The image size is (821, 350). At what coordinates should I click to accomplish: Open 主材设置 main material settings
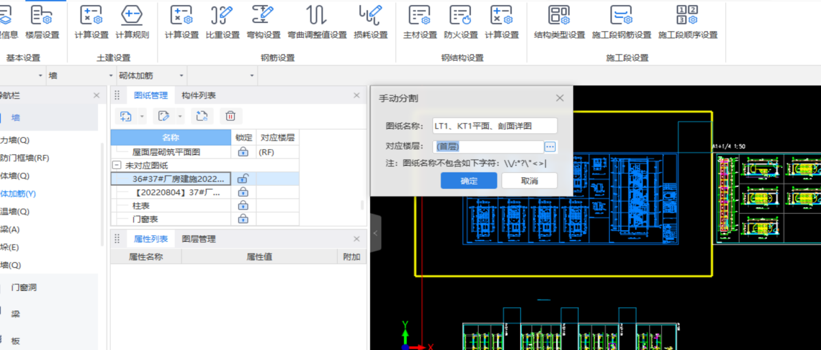coord(420,22)
